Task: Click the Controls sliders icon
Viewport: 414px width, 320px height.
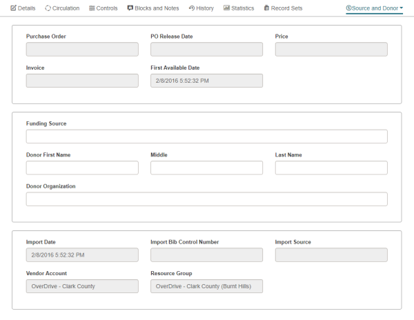Action: (92, 8)
